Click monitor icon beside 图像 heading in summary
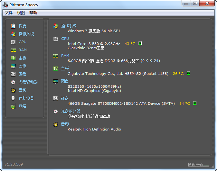 pyautogui.click(x=56, y=82)
